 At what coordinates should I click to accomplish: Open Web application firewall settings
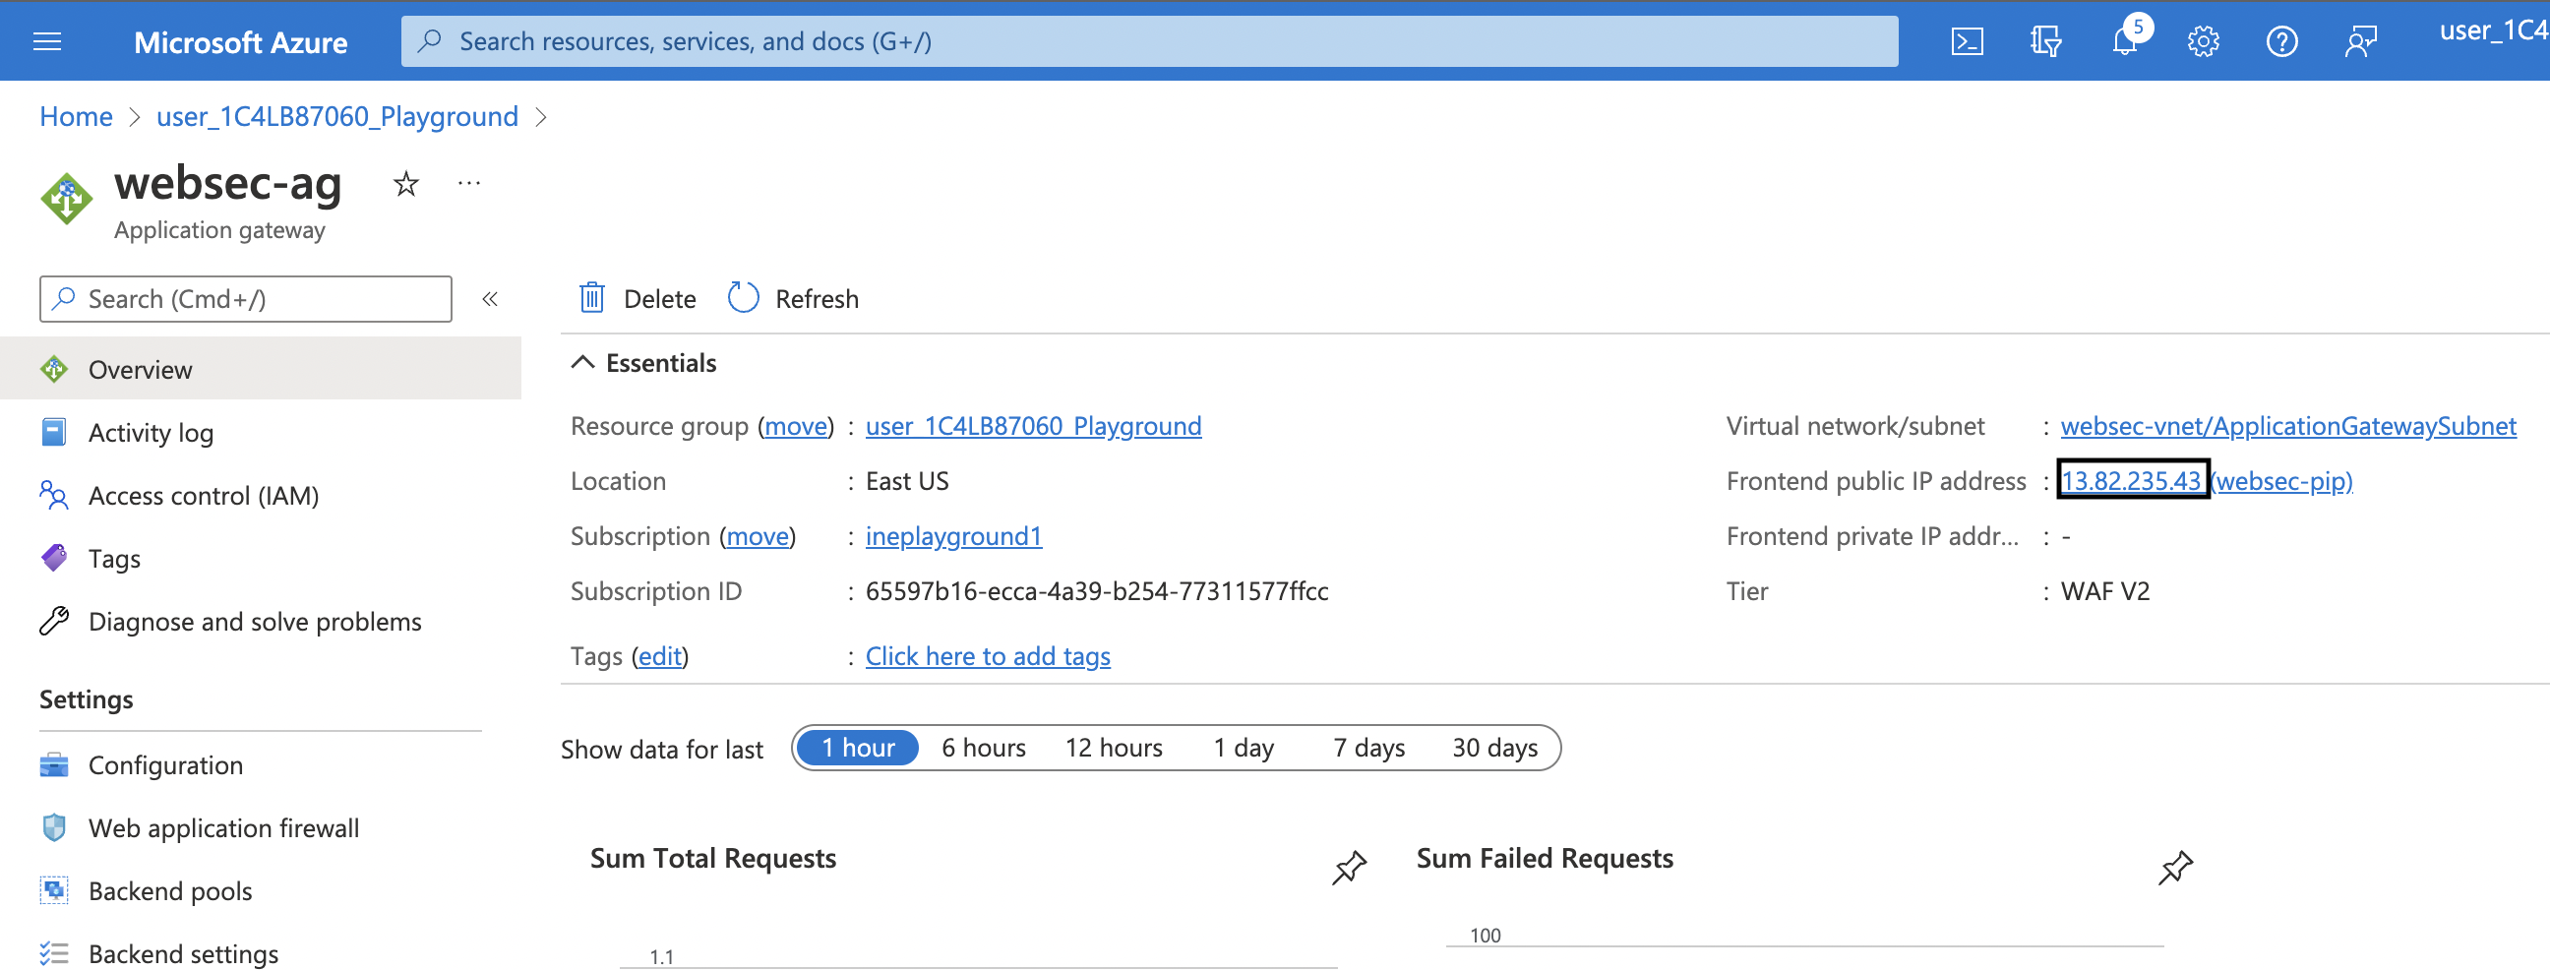pos(222,827)
